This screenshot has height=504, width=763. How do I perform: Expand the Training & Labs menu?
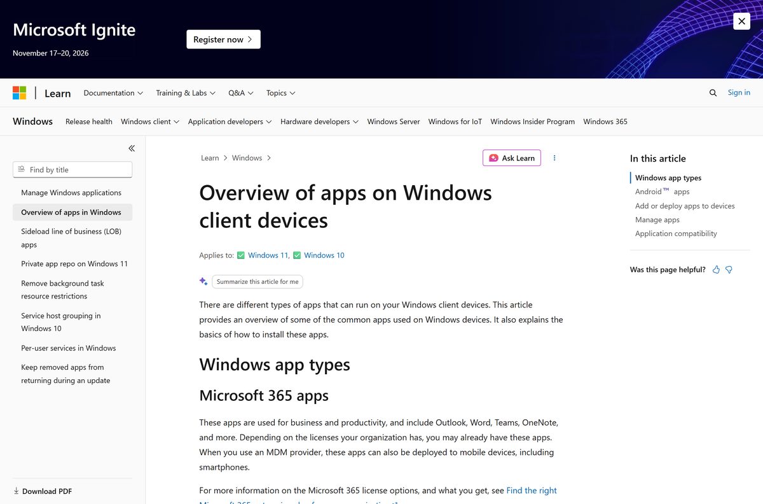(x=186, y=93)
